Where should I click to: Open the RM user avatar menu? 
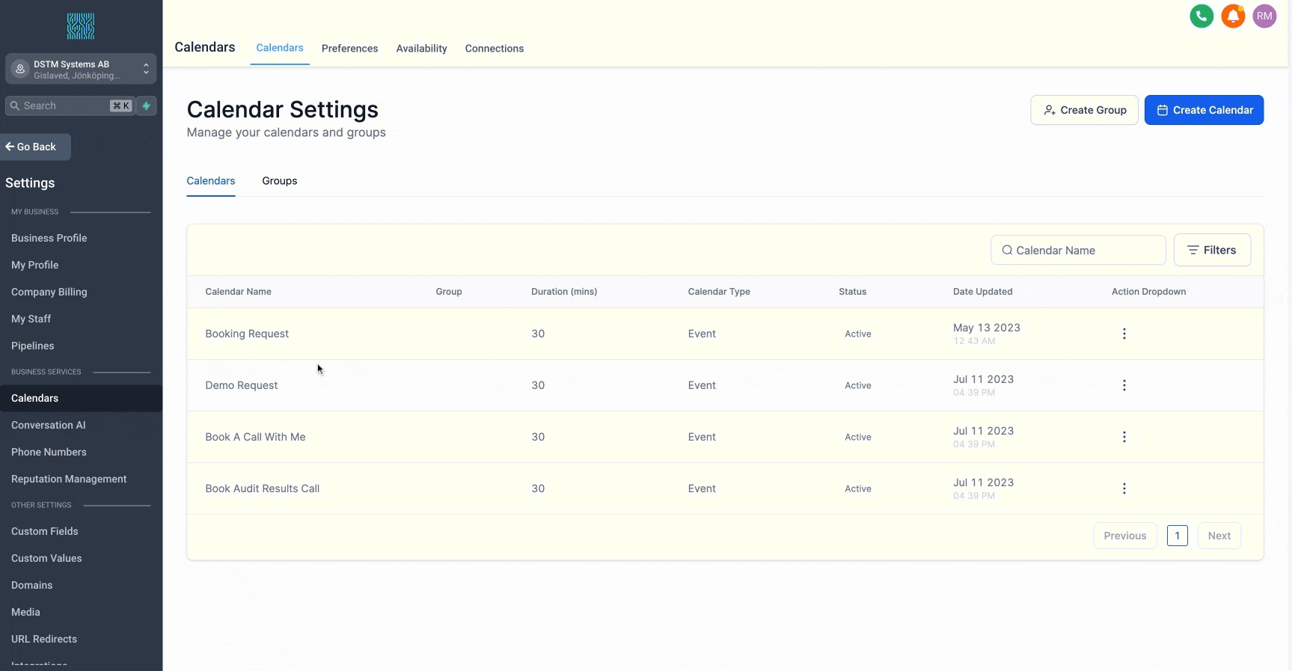pos(1264,16)
